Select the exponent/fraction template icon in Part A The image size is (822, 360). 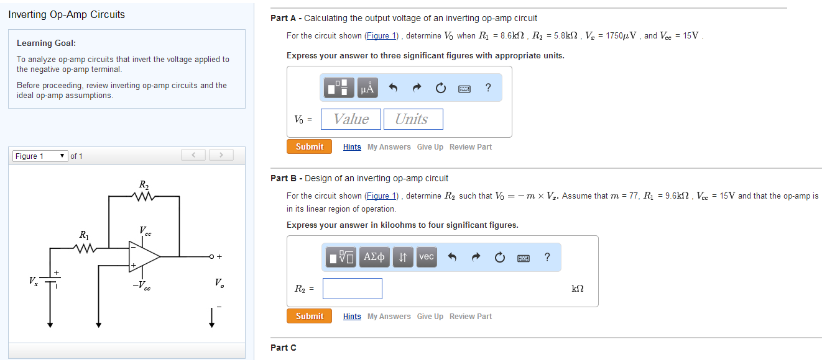pyautogui.click(x=338, y=88)
